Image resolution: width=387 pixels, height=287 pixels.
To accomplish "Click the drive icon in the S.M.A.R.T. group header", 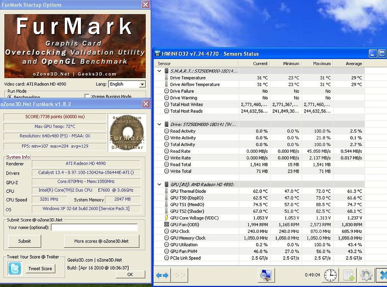I will pos(167,71).
